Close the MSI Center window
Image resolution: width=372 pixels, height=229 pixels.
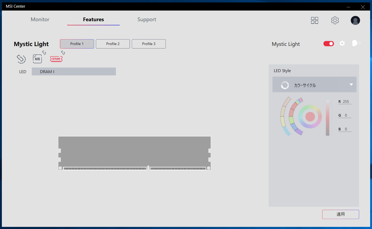pyautogui.click(x=363, y=7)
